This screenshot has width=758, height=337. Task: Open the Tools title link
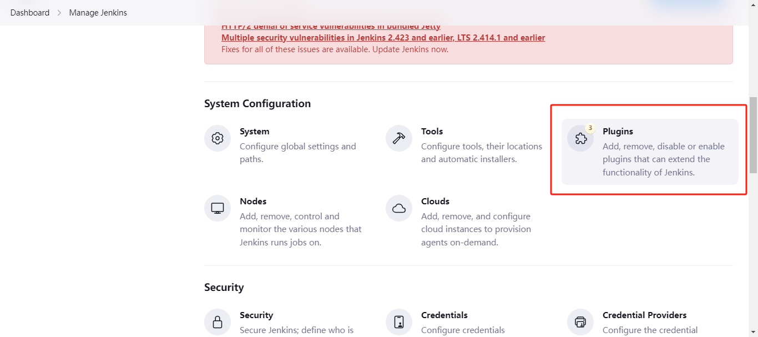pyautogui.click(x=432, y=132)
